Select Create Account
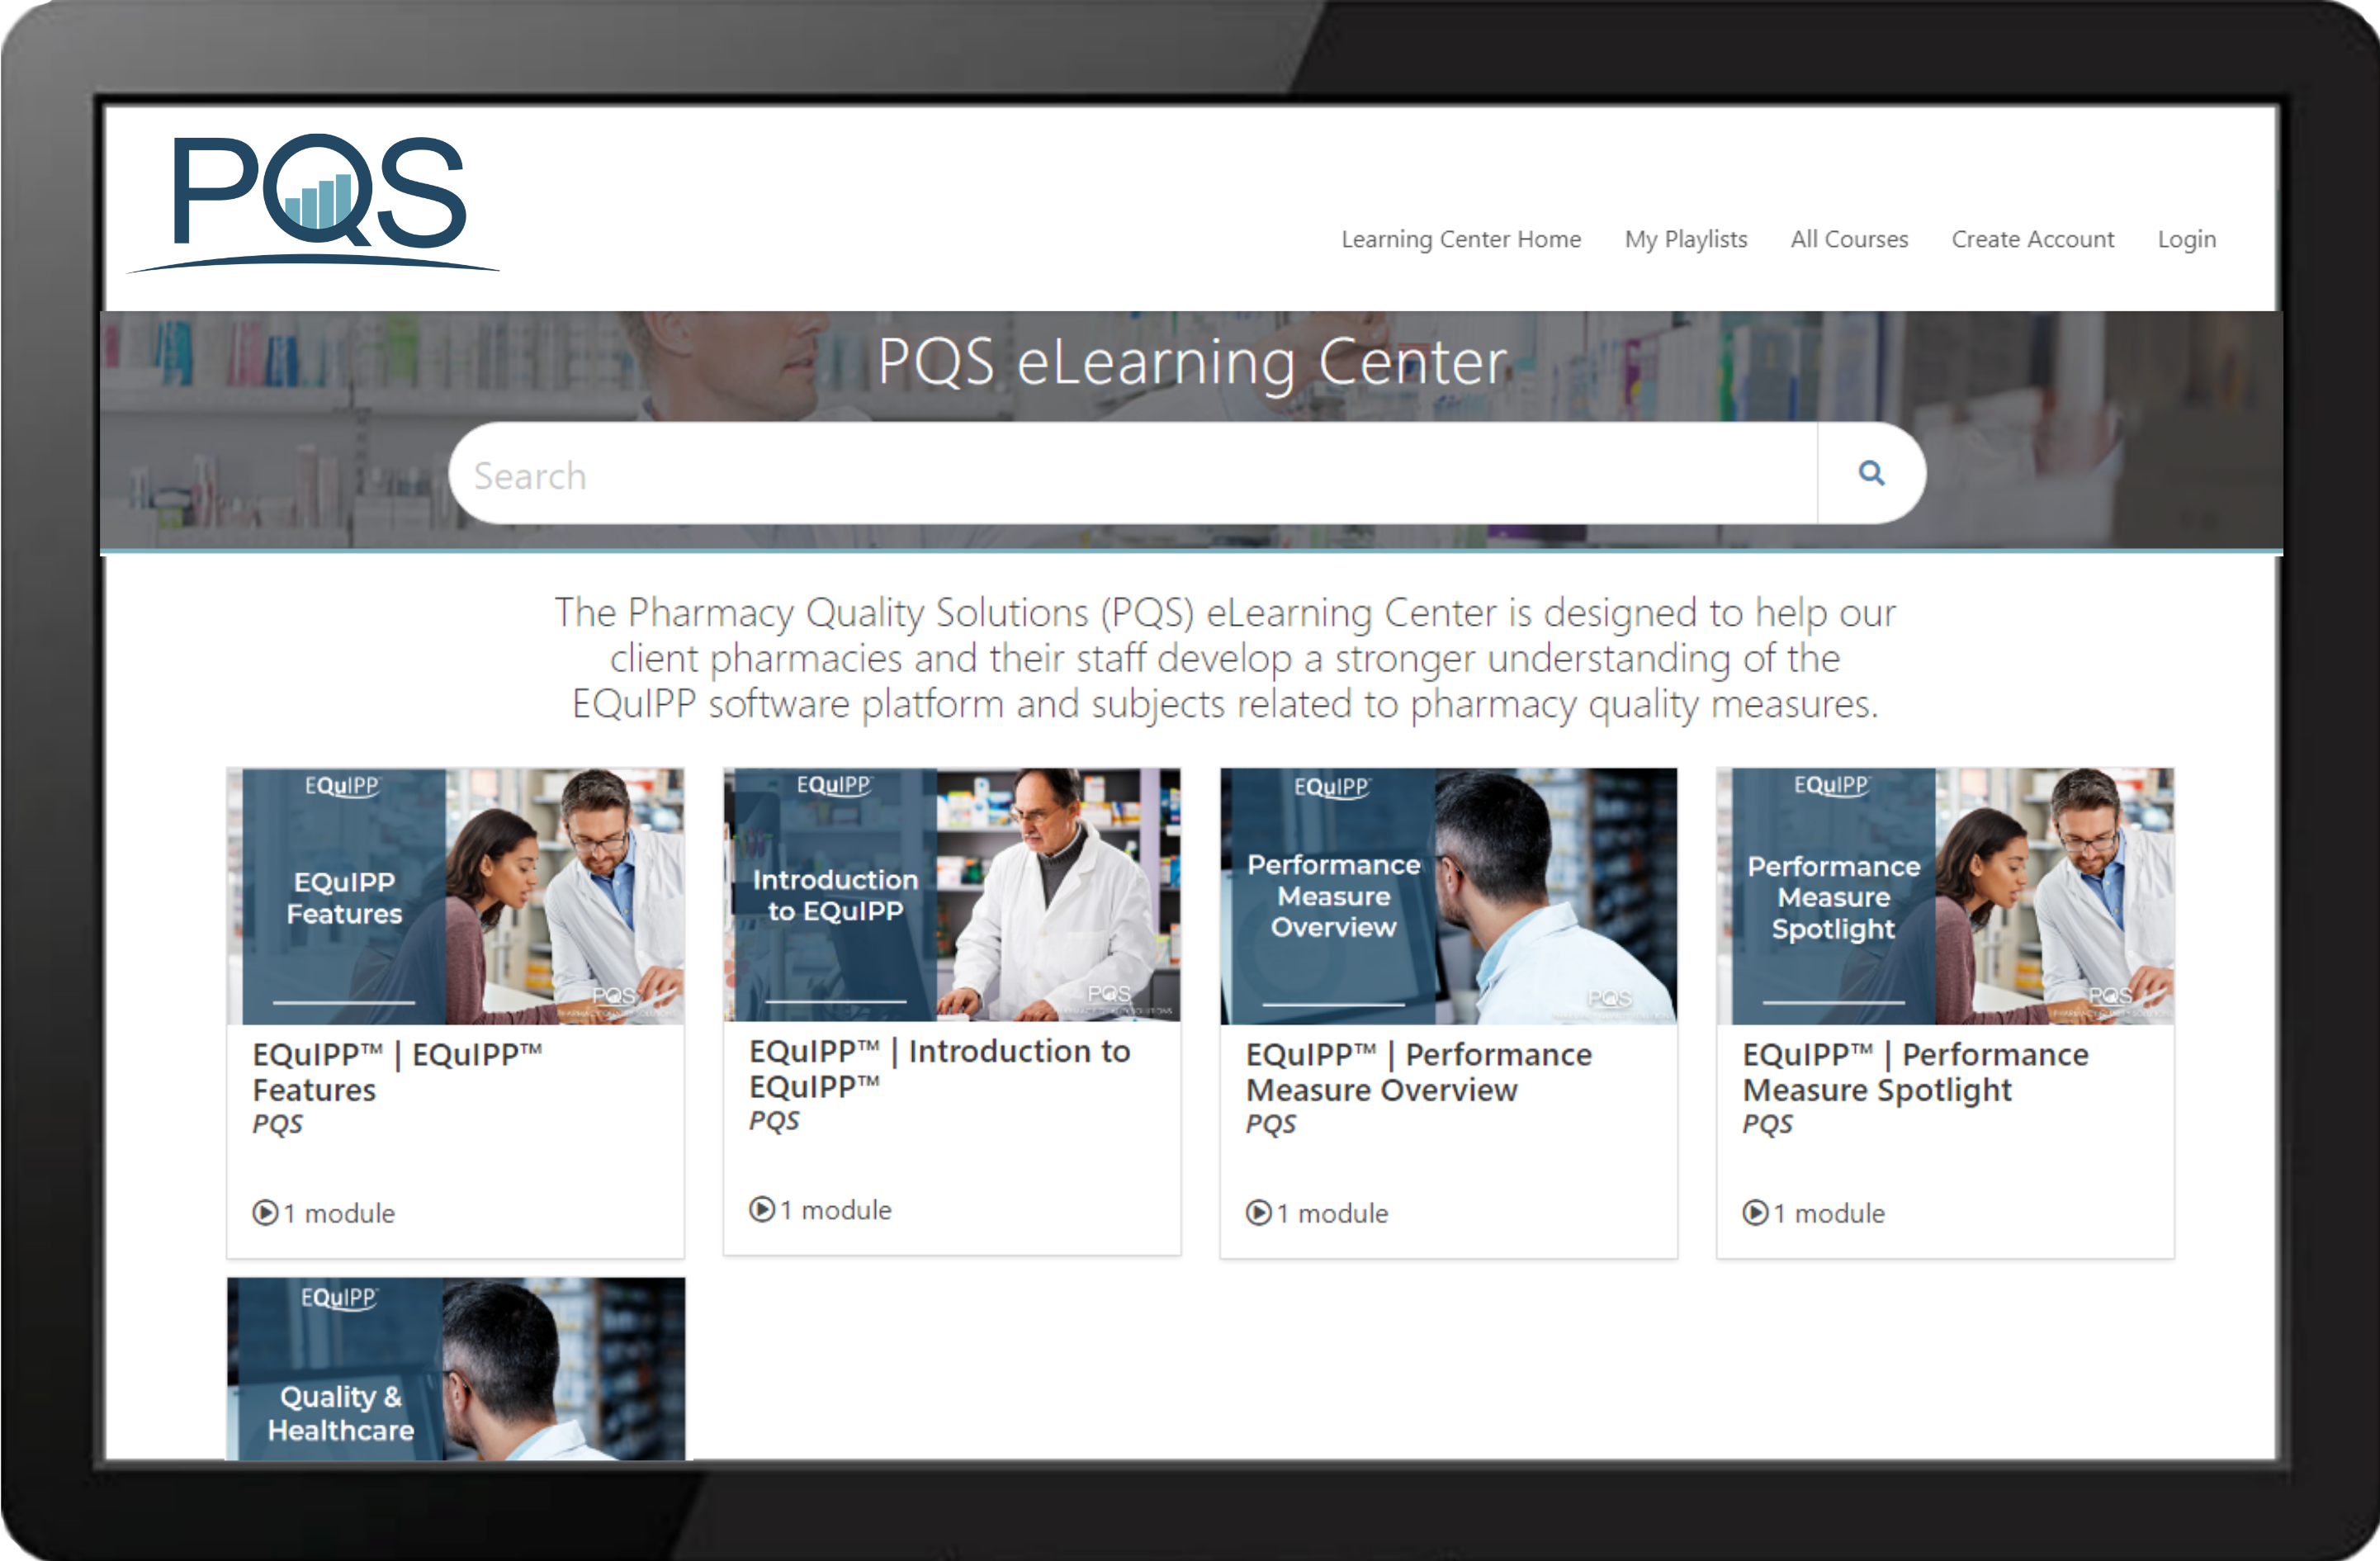This screenshot has width=2380, height=1561. coord(2033,240)
